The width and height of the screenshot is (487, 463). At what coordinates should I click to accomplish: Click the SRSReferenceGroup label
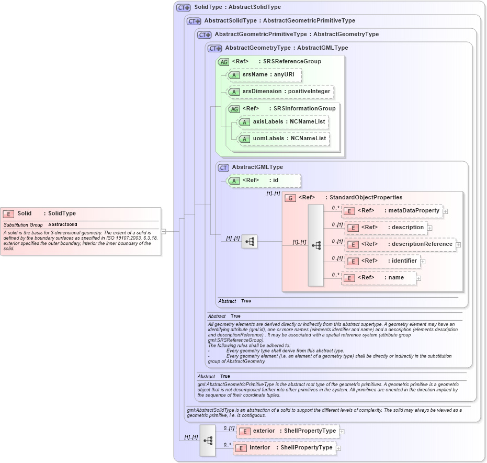292,62
